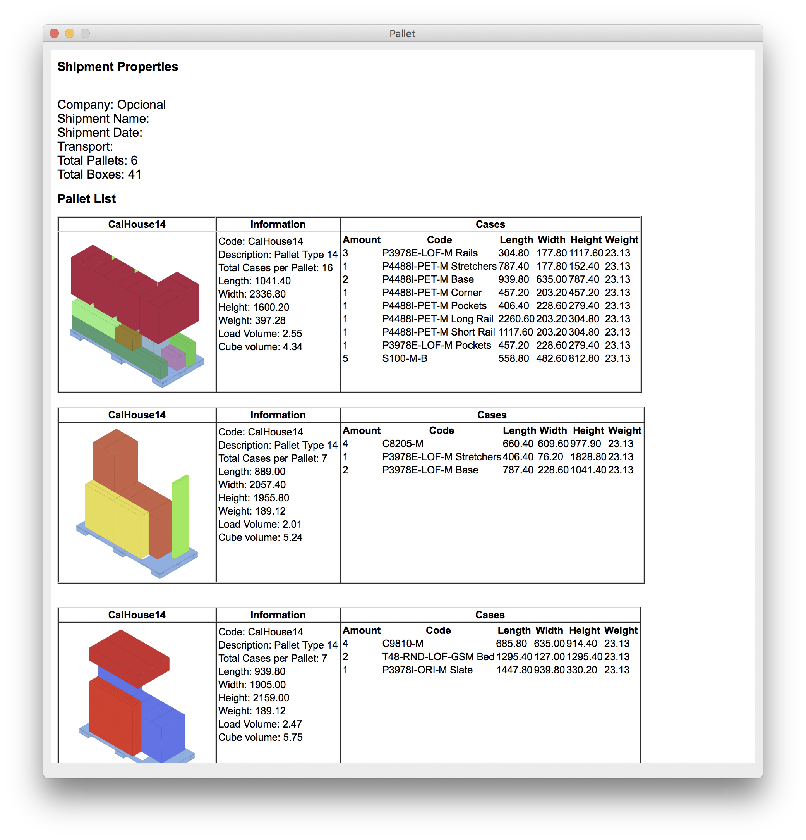Image resolution: width=806 pixels, height=840 pixels.
Task: Click the third pallet 3D thumbnail with blue boxes
Action: pyautogui.click(x=137, y=695)
